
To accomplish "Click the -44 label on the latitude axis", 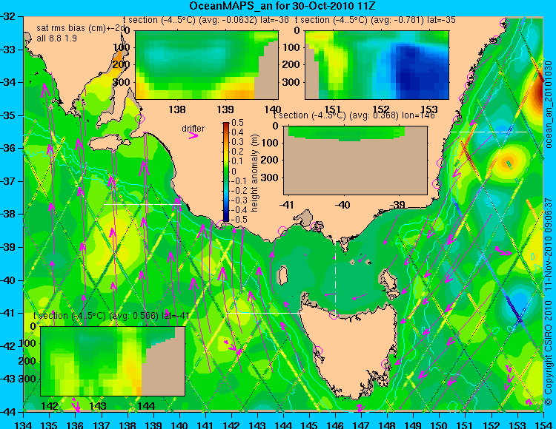I will point(9,412).
